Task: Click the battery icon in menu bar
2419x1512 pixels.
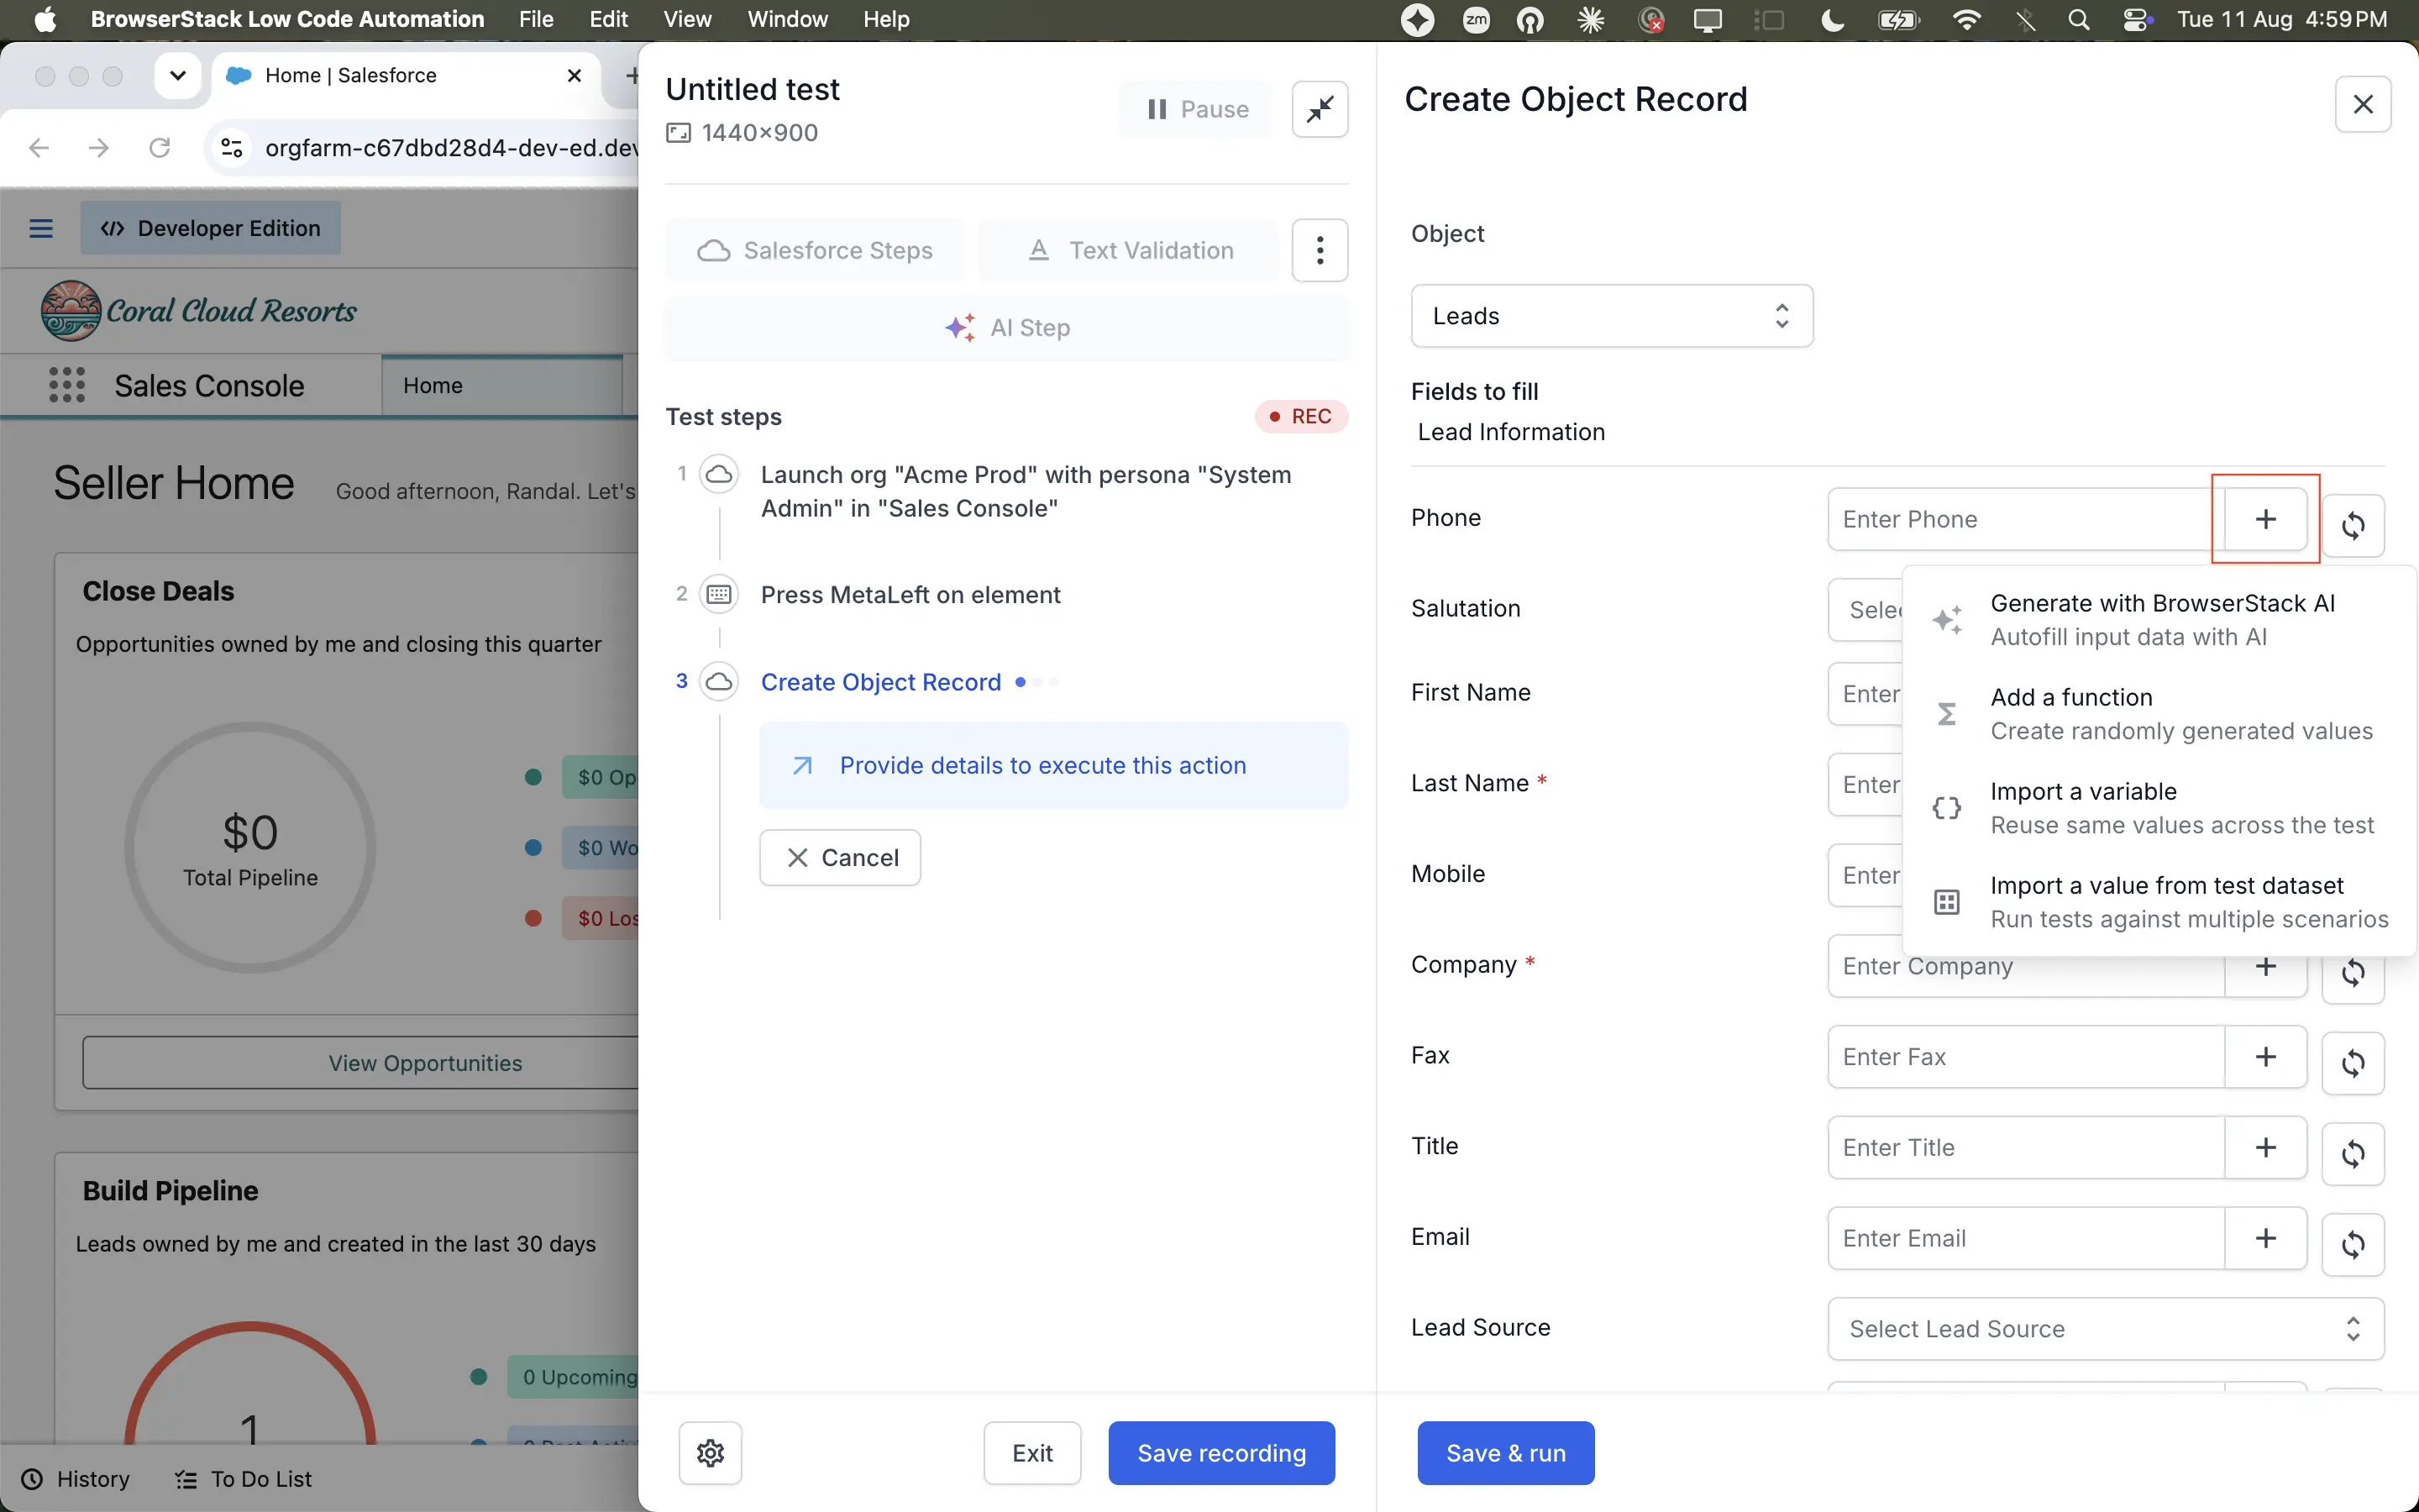Action: tap(1898, 19)
